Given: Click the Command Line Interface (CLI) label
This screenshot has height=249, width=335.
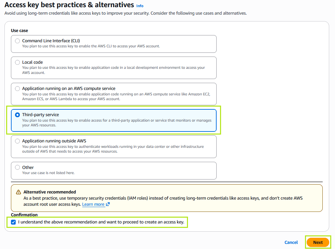Looking at the screenshot, I should click(51, 41).
